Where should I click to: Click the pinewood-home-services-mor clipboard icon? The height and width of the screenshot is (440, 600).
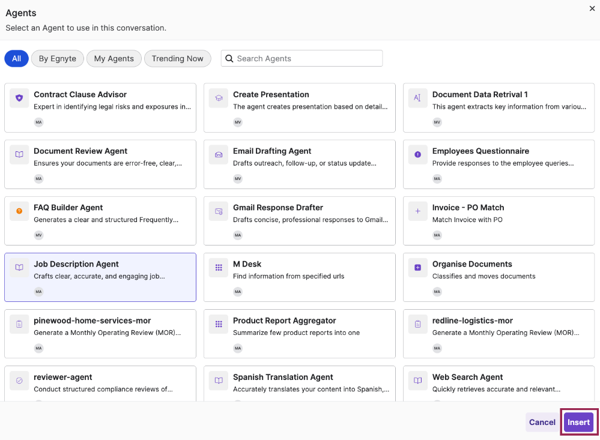[19, 324]
